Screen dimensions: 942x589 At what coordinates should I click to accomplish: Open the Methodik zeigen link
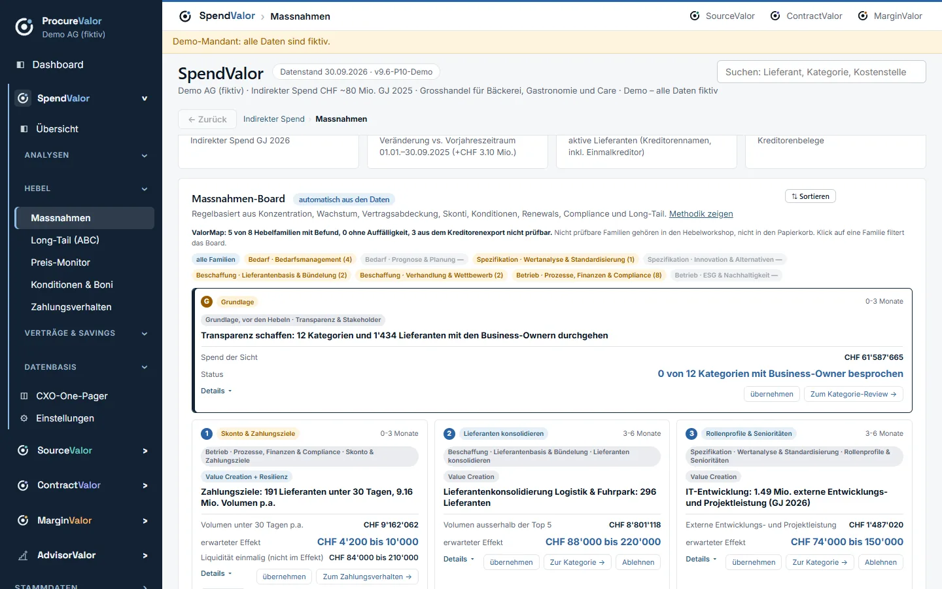[701, 214]
